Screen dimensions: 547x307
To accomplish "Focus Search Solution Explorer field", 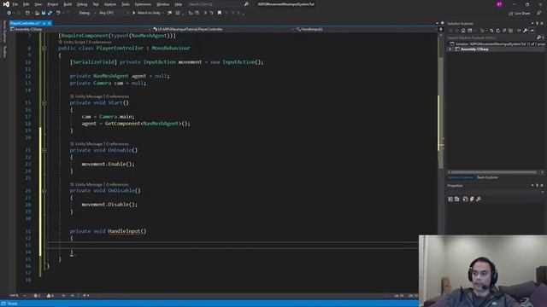I will point(492,38).
